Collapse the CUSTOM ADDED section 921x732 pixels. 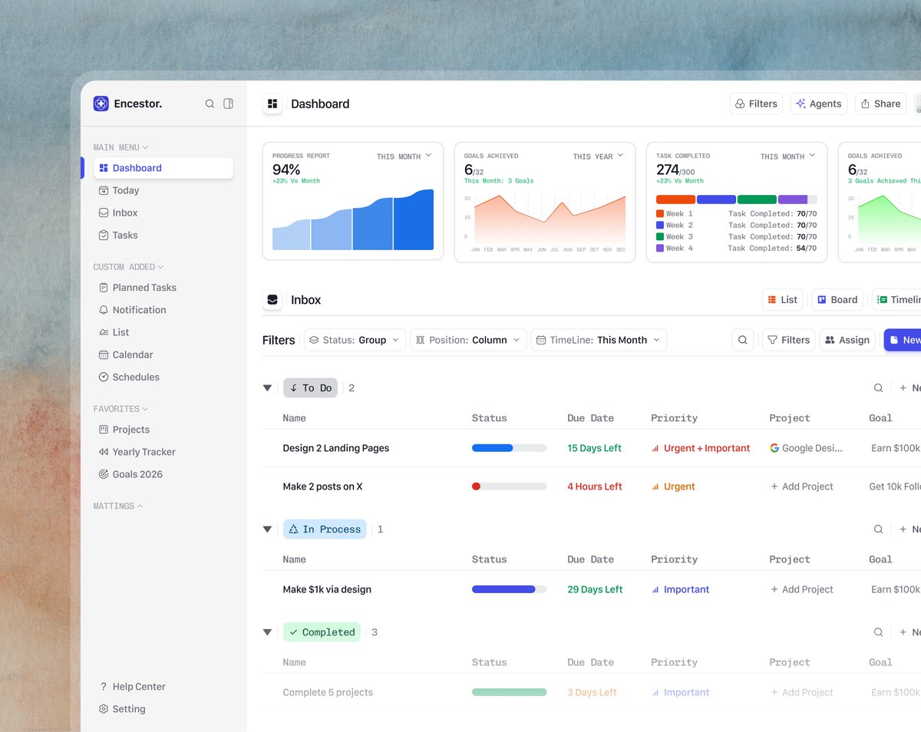point(129,267)
